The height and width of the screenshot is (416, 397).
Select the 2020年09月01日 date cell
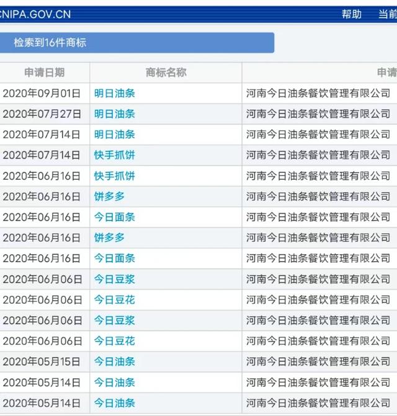(x=42, y=94)
